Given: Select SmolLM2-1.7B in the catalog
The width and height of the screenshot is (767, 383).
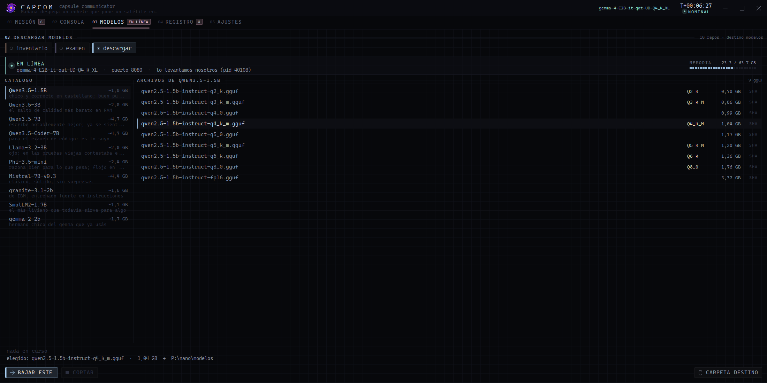Looking at the screenshot, I should 68,207.
